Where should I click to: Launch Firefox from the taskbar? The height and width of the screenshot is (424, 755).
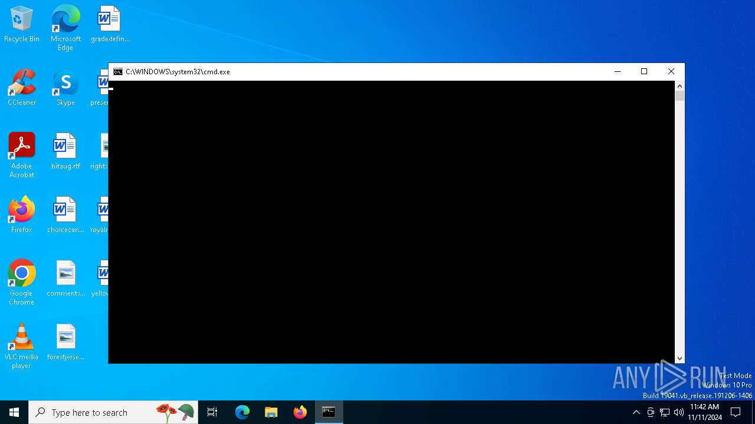click(300, 412)
